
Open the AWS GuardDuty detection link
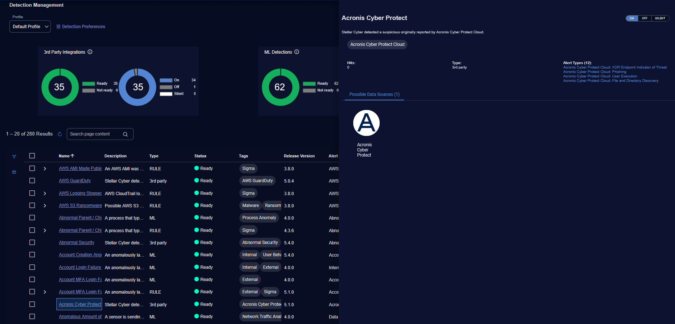75,181
